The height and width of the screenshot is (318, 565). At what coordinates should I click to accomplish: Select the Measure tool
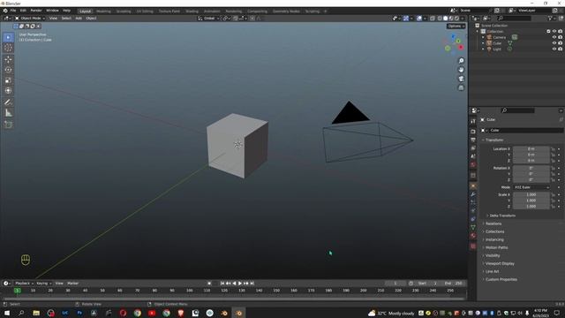(x=8, y=113)
